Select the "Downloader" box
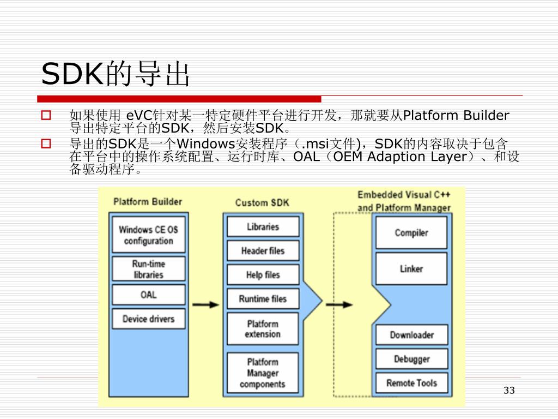This screenshot has width=558, height=419. tap(412, 335)
